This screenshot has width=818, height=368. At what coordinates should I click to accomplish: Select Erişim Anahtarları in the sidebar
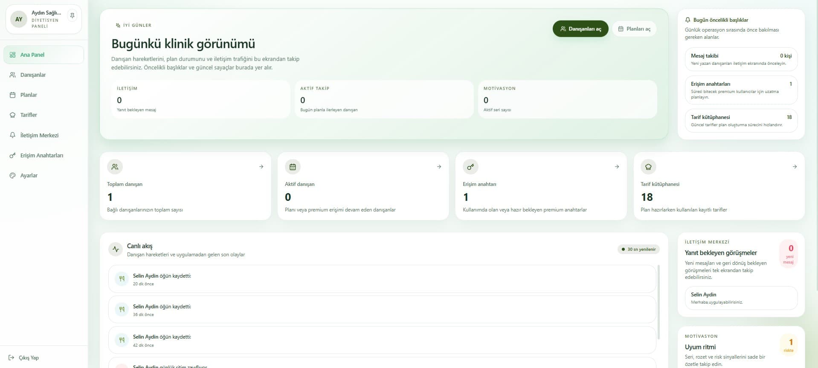coord(41,156)
